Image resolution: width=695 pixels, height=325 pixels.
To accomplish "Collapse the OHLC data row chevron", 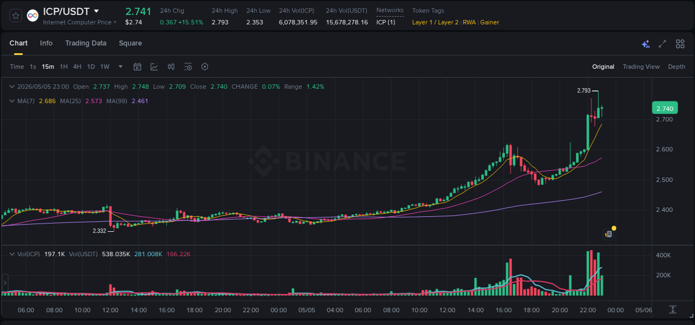I will [x=12, y=87].
